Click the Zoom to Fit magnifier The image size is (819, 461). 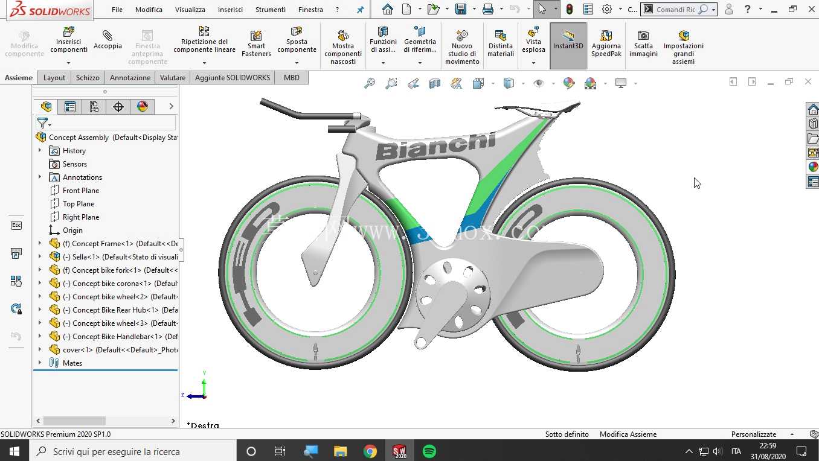point(370,83)
